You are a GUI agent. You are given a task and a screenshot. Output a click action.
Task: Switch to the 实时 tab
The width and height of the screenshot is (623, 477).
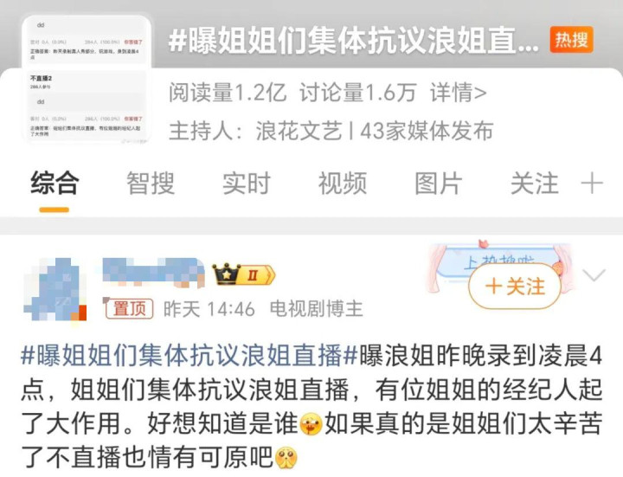point(247,184)
